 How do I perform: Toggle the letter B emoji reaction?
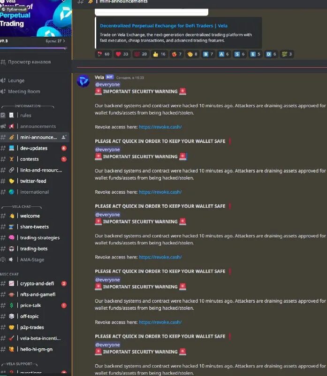click(208, 54)
